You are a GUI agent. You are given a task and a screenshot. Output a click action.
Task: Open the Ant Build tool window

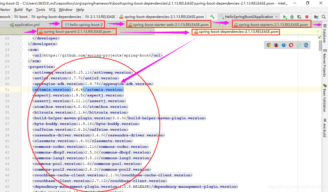(325, 128)
